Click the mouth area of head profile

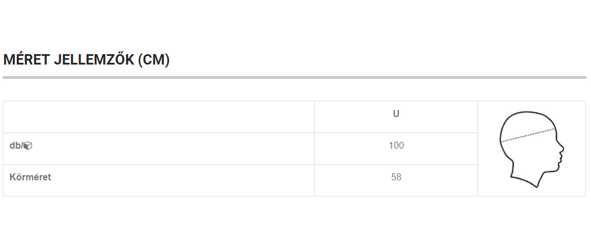coord(560,157)
